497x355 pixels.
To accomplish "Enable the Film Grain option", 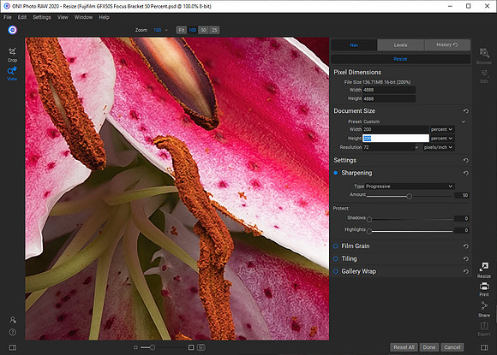I will [335, 246].
